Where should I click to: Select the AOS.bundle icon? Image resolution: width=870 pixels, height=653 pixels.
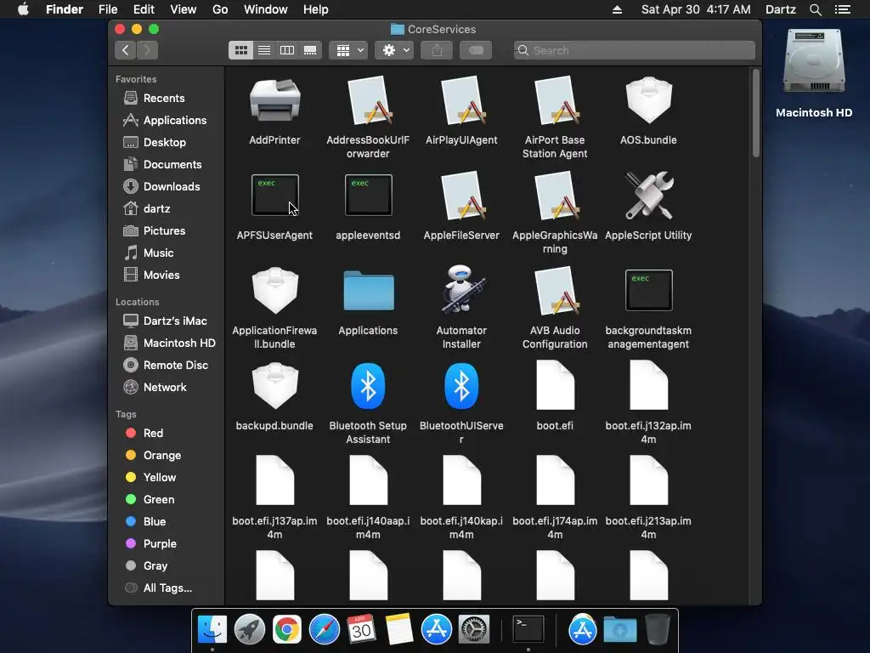point(648,100)
